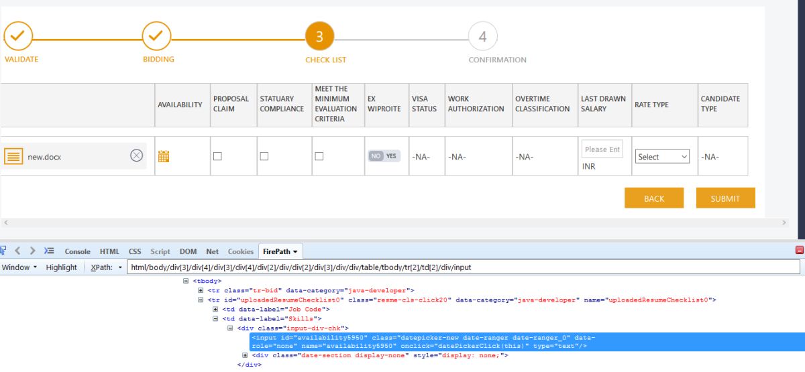Tick the Statuary Compliance checkbox
The width and height of the screenshot is (805, 372).
tap(264, 156)
